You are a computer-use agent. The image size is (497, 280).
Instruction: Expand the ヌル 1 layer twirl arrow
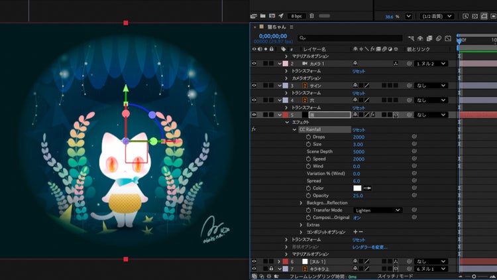pyautogui.click(x=279, y=261)
